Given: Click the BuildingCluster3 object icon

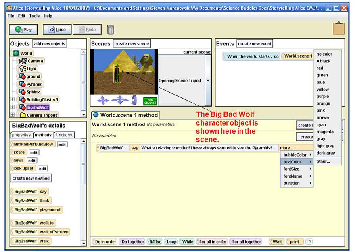Looking at the screenshot, I should click(x=23, y=99).
